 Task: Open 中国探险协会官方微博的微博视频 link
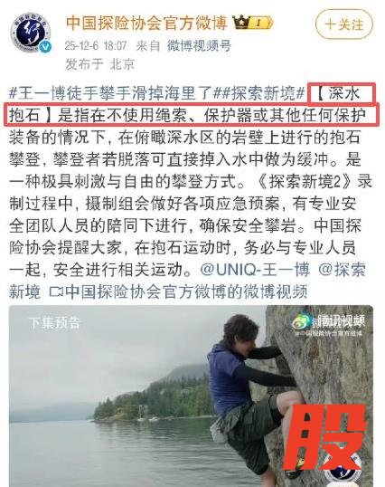[x=186, y=291]
